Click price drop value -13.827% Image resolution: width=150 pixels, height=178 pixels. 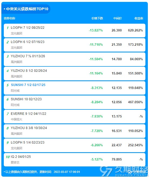click(96, 30)
